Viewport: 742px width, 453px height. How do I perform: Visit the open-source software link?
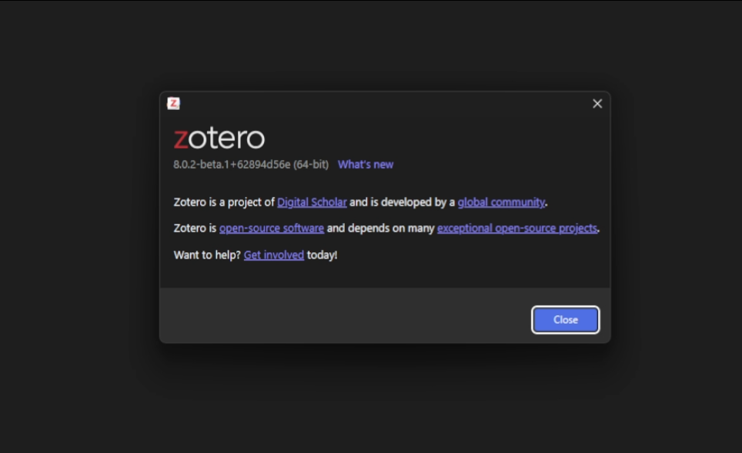click(272, 228)
